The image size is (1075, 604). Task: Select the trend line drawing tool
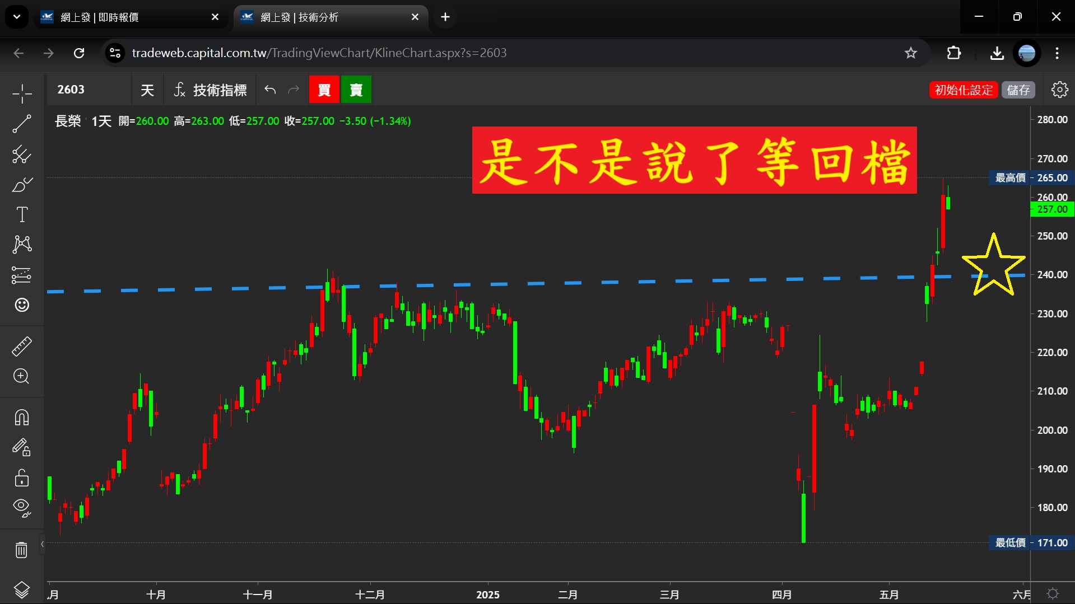[x=22, y=124]
